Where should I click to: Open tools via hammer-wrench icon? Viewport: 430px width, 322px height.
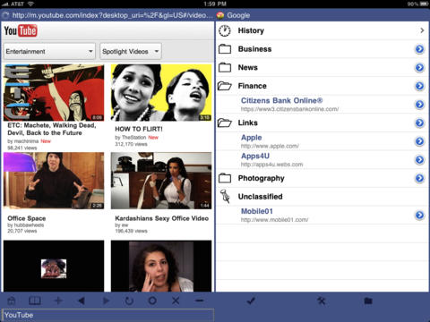point(322,301)
